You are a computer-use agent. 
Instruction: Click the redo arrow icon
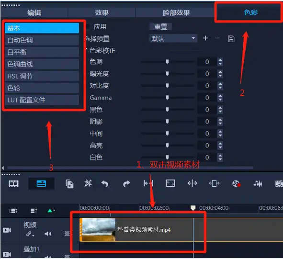(x=126, y=184)
